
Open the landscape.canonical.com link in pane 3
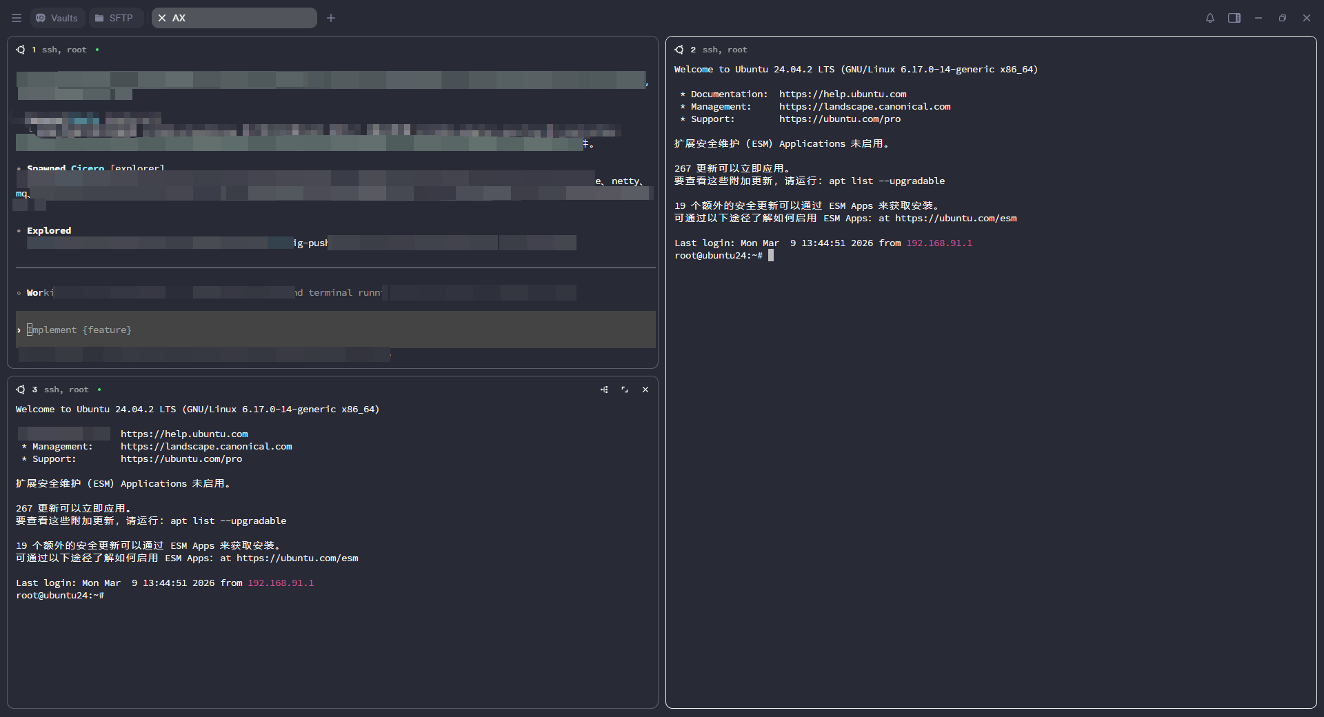click(206, 446)
